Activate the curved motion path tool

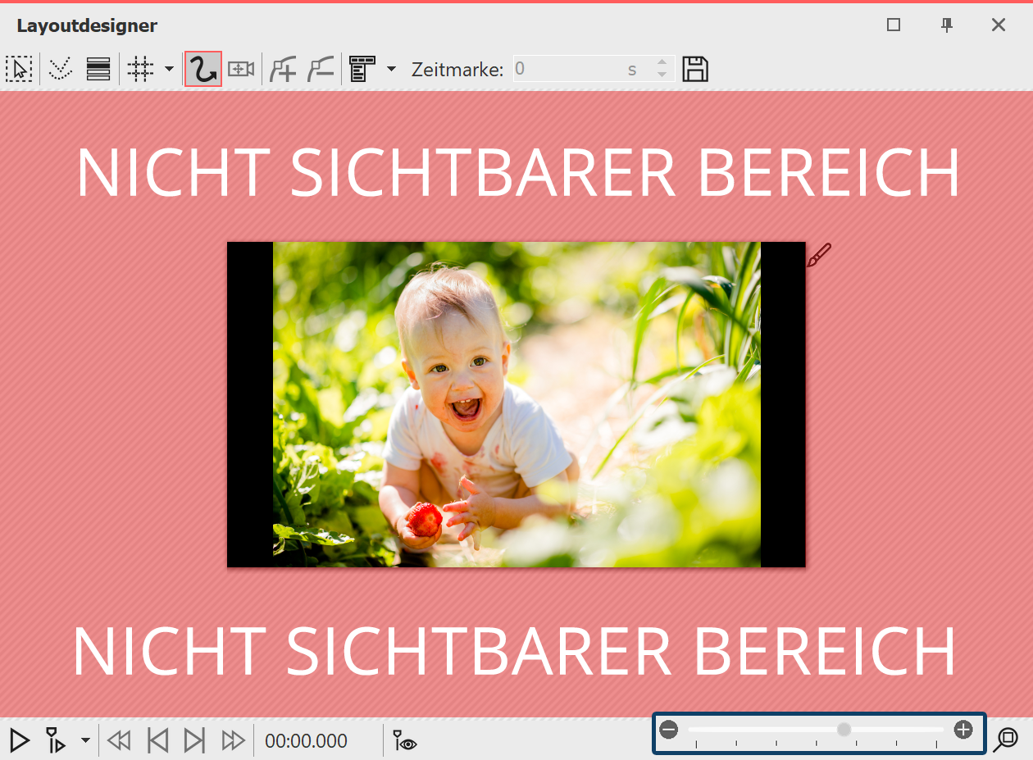[x=203, y=69]
